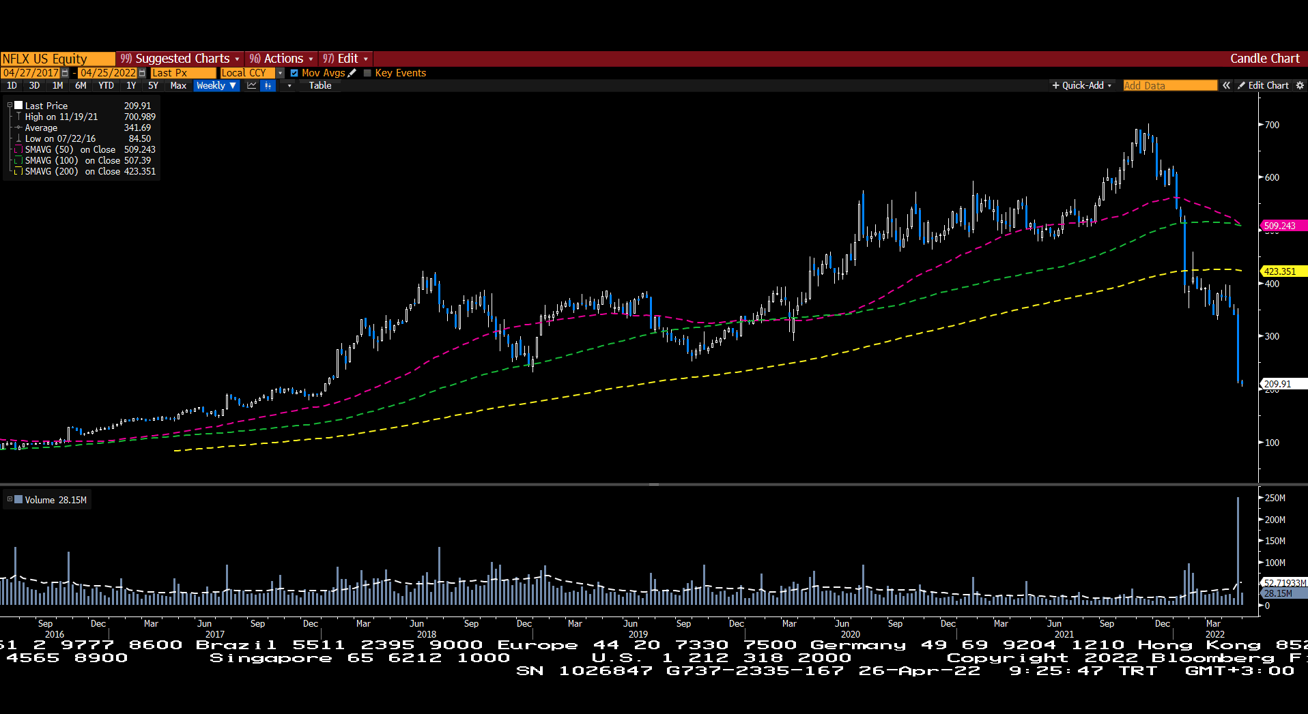Click the SMAVG (100) green swatch
1308x714 pixels.
pyautogui.click(x=18, y=160)
